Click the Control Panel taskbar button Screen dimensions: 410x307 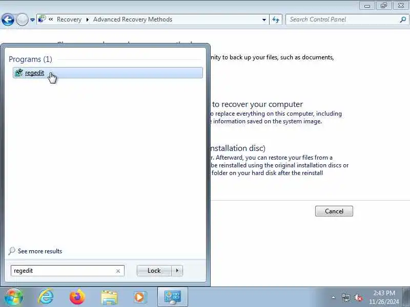click(x=173, y=297)
